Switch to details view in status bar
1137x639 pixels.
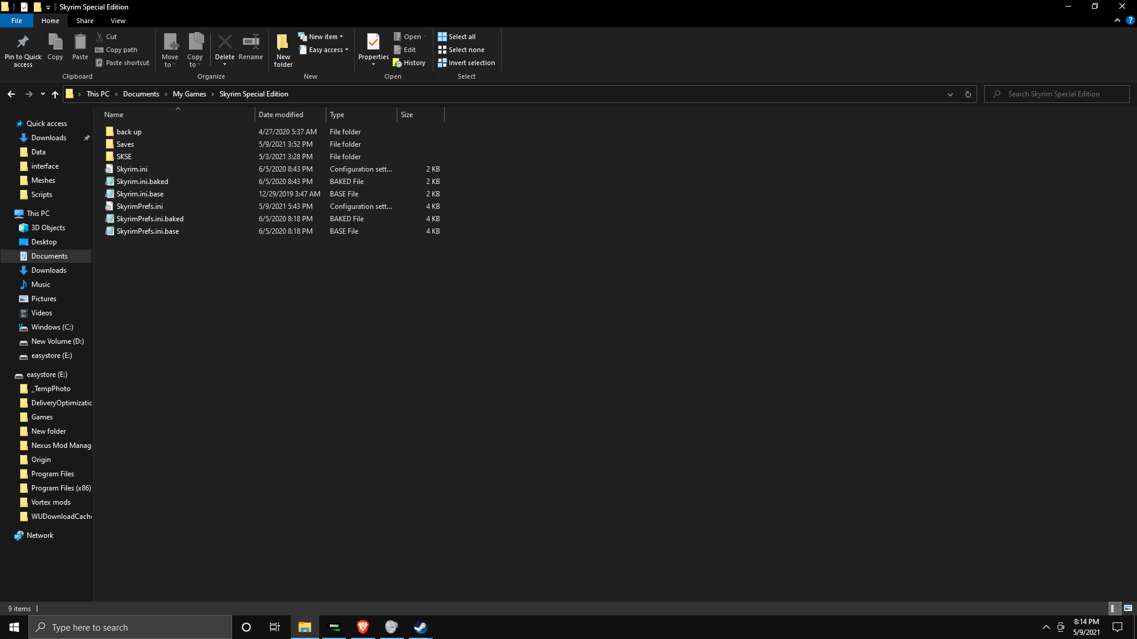1113,608
